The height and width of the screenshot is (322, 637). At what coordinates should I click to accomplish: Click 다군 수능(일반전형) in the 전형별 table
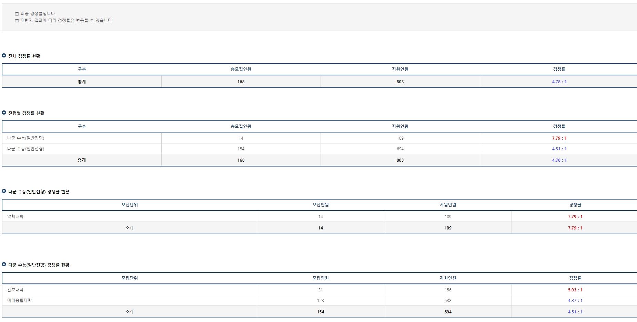tap(26, 149)
